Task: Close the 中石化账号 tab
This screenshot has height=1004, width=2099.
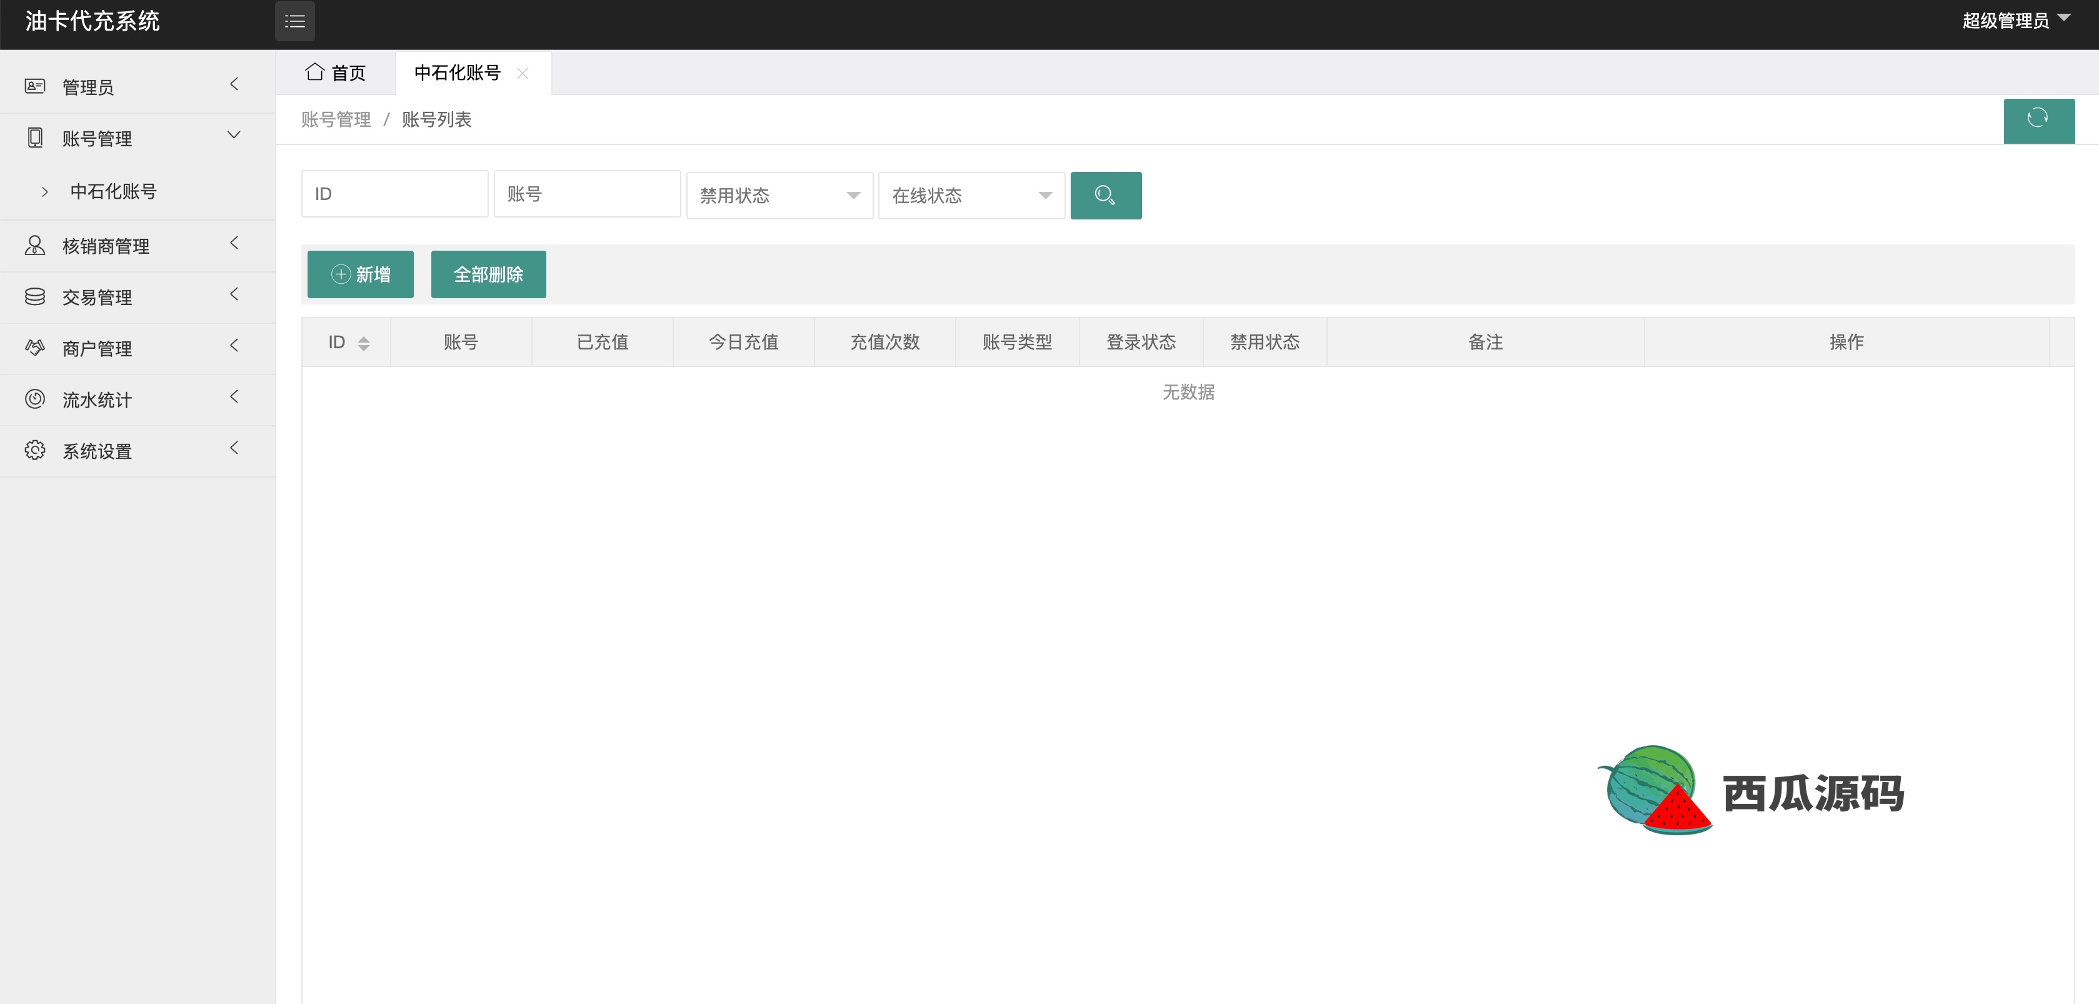Action: coord(523,73)
